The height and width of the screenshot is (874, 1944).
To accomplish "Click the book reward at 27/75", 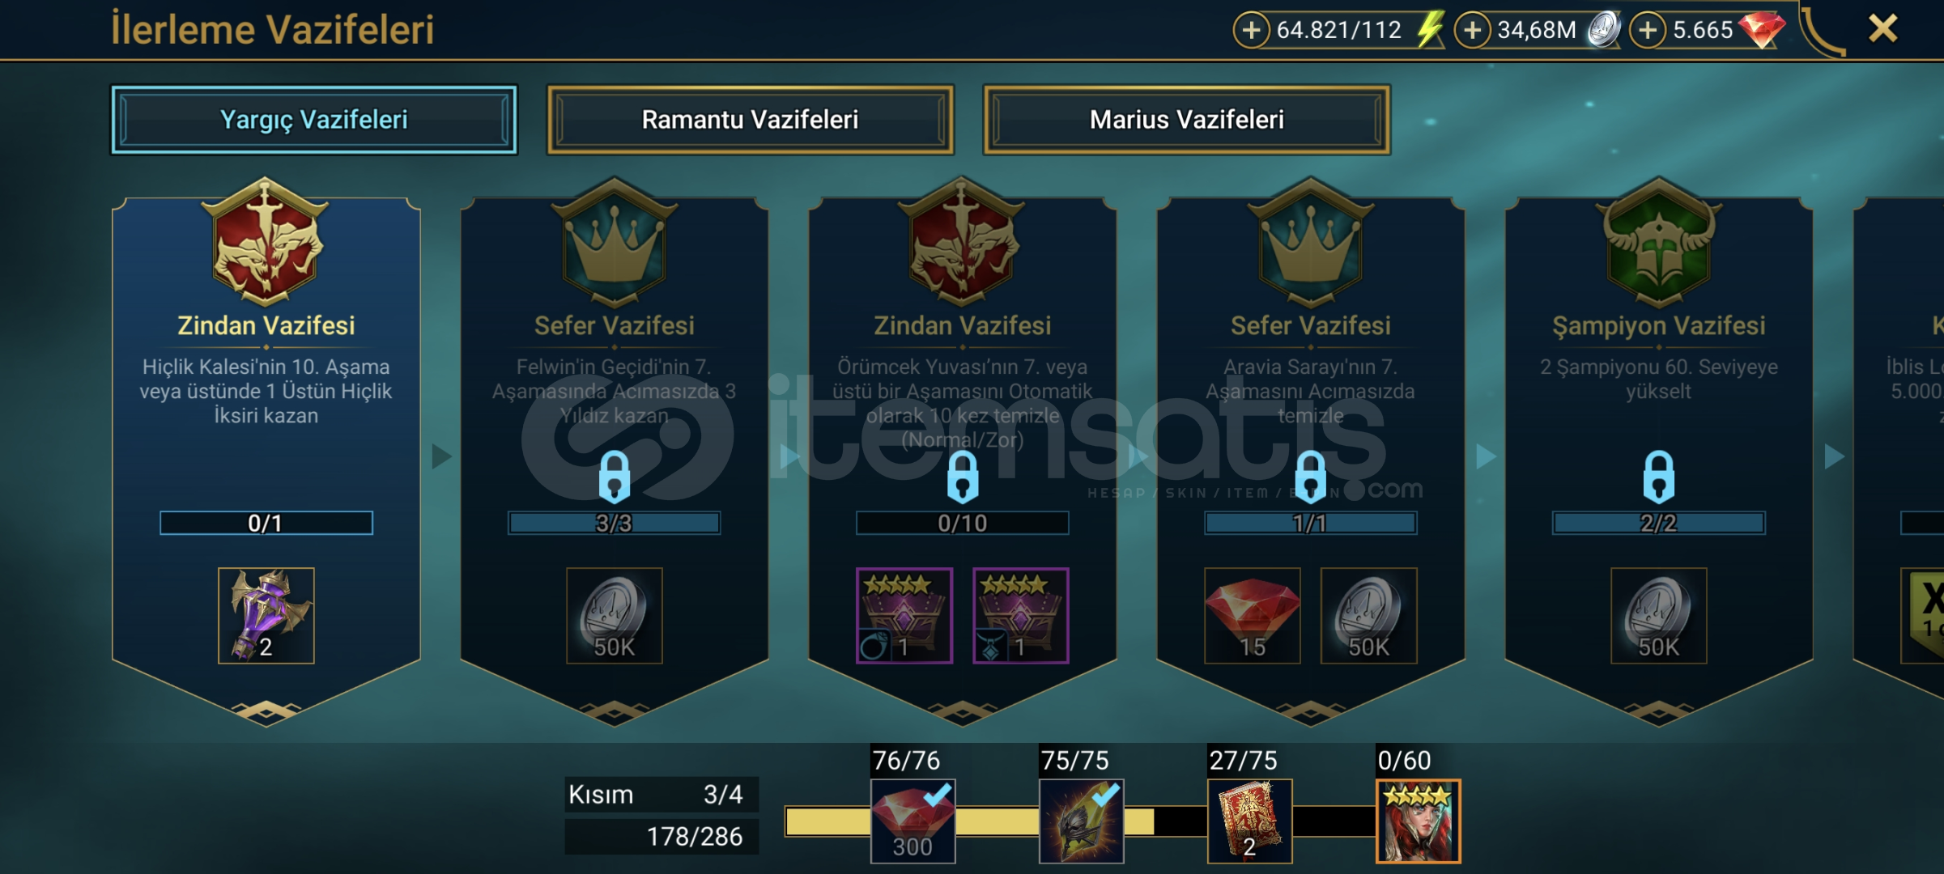I will point(1249,821).
